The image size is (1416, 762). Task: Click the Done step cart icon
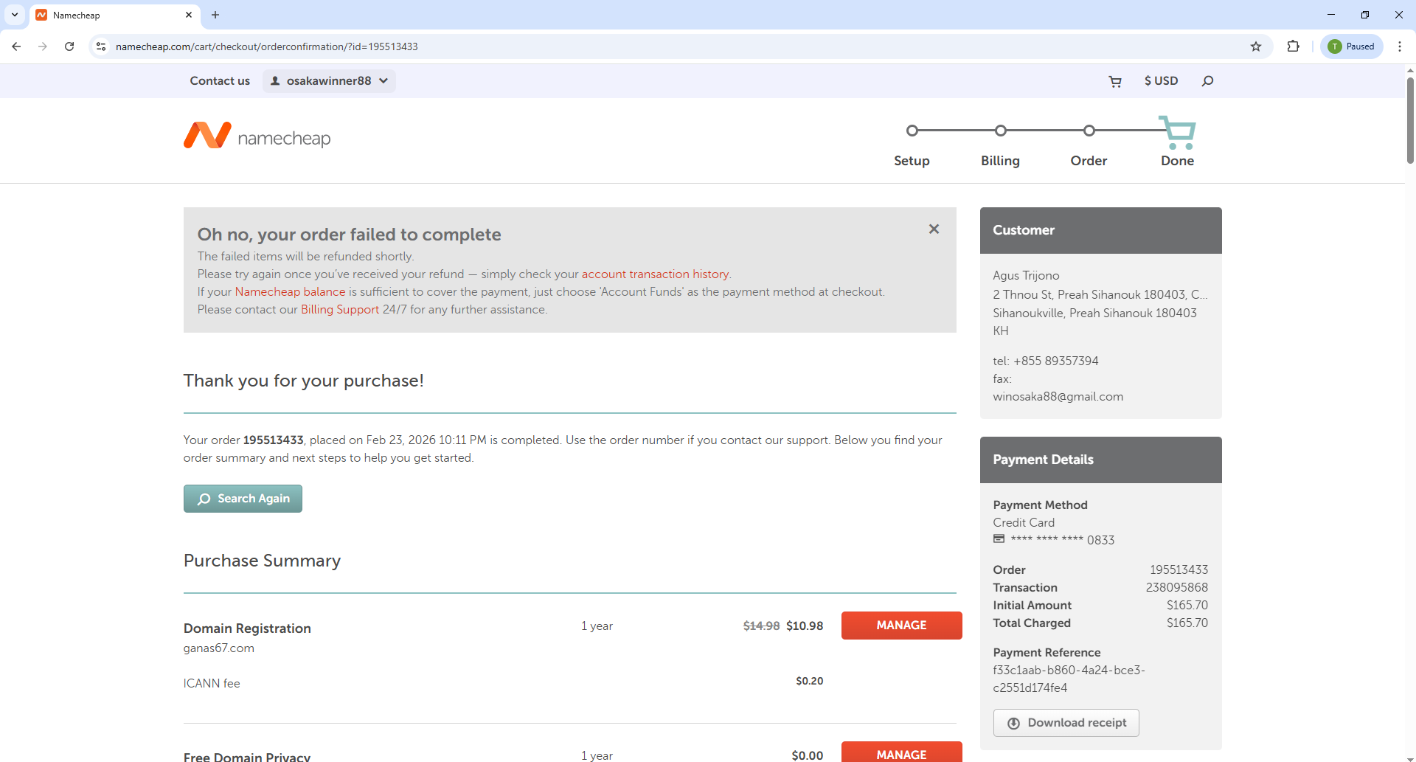coord(1177,132)
